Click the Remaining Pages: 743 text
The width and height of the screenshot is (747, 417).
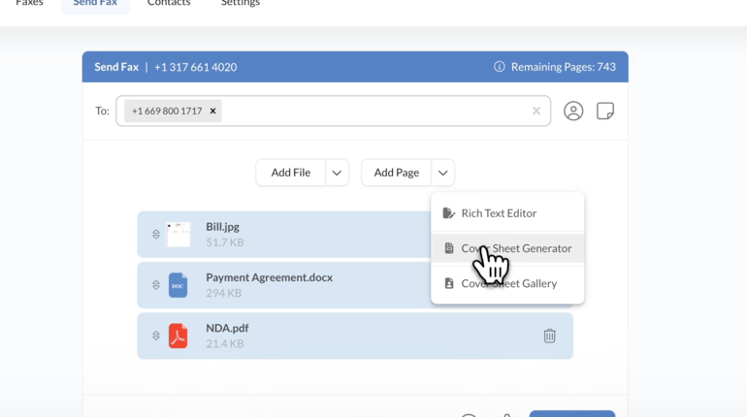563,67
